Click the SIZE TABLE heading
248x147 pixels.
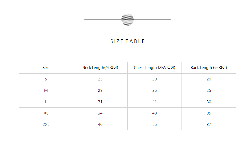[x=127, y=41]
